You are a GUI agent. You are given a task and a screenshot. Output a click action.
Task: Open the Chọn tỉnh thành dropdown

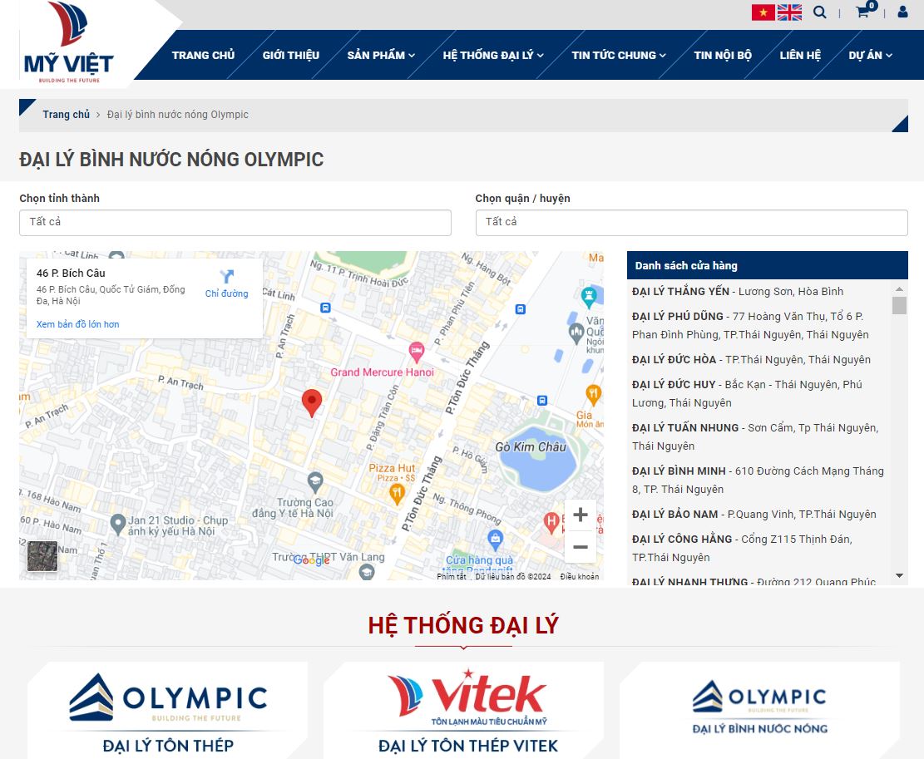click(235, 223)
